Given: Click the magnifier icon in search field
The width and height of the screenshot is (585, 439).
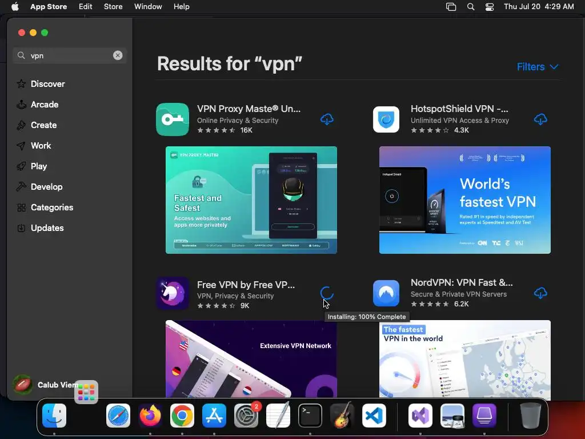Looking at the screenshot, I should pos(21,55).
